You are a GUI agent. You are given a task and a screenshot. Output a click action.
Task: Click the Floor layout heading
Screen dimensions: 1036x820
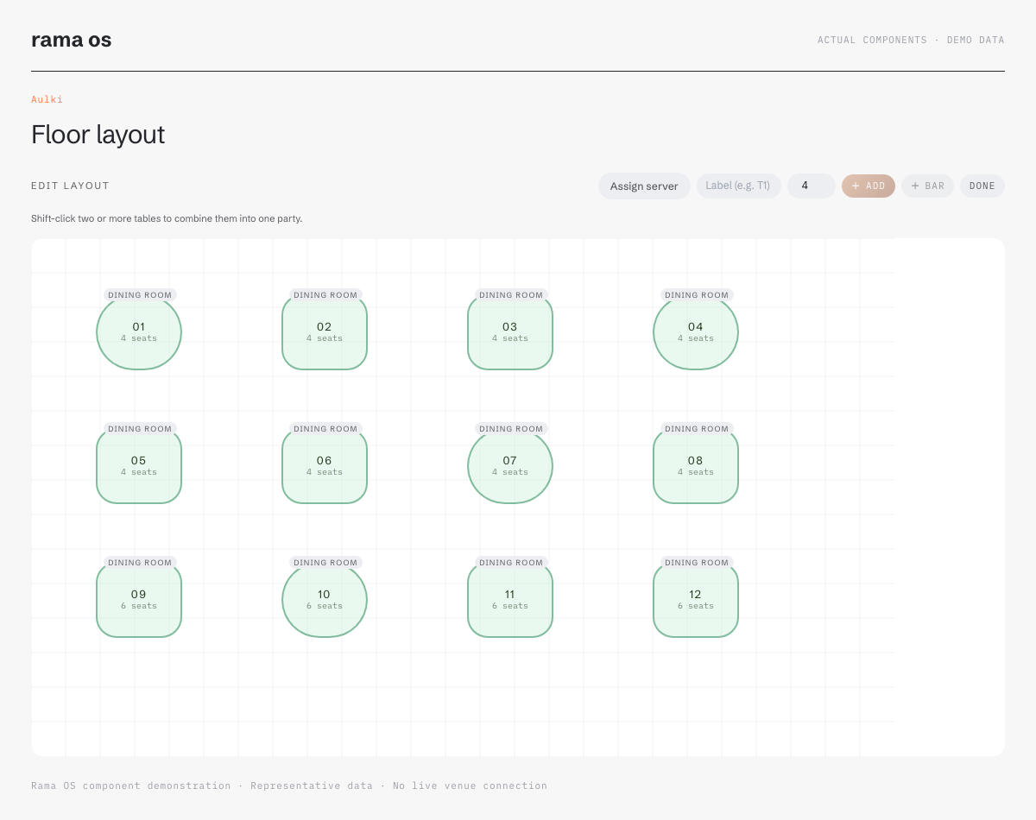98,135
